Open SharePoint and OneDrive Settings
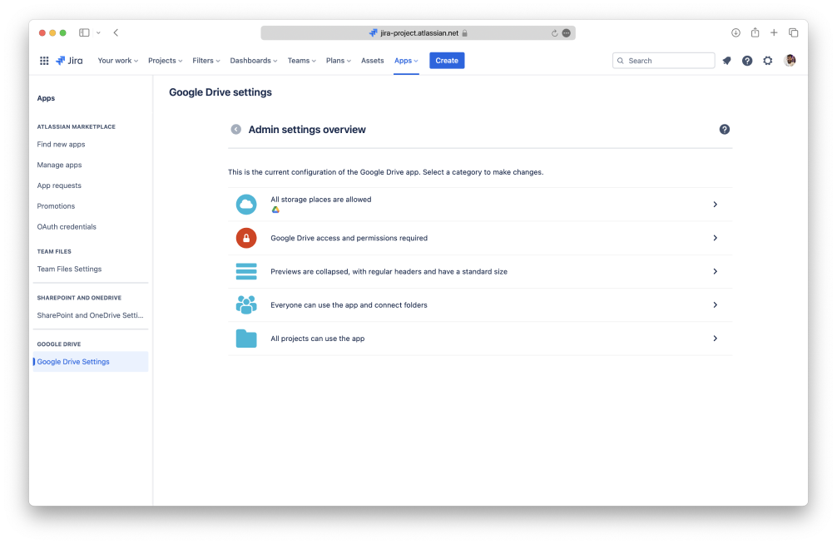The image size is (837, 544). point(90,315)
